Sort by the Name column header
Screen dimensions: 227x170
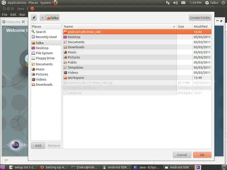[120, 26]
